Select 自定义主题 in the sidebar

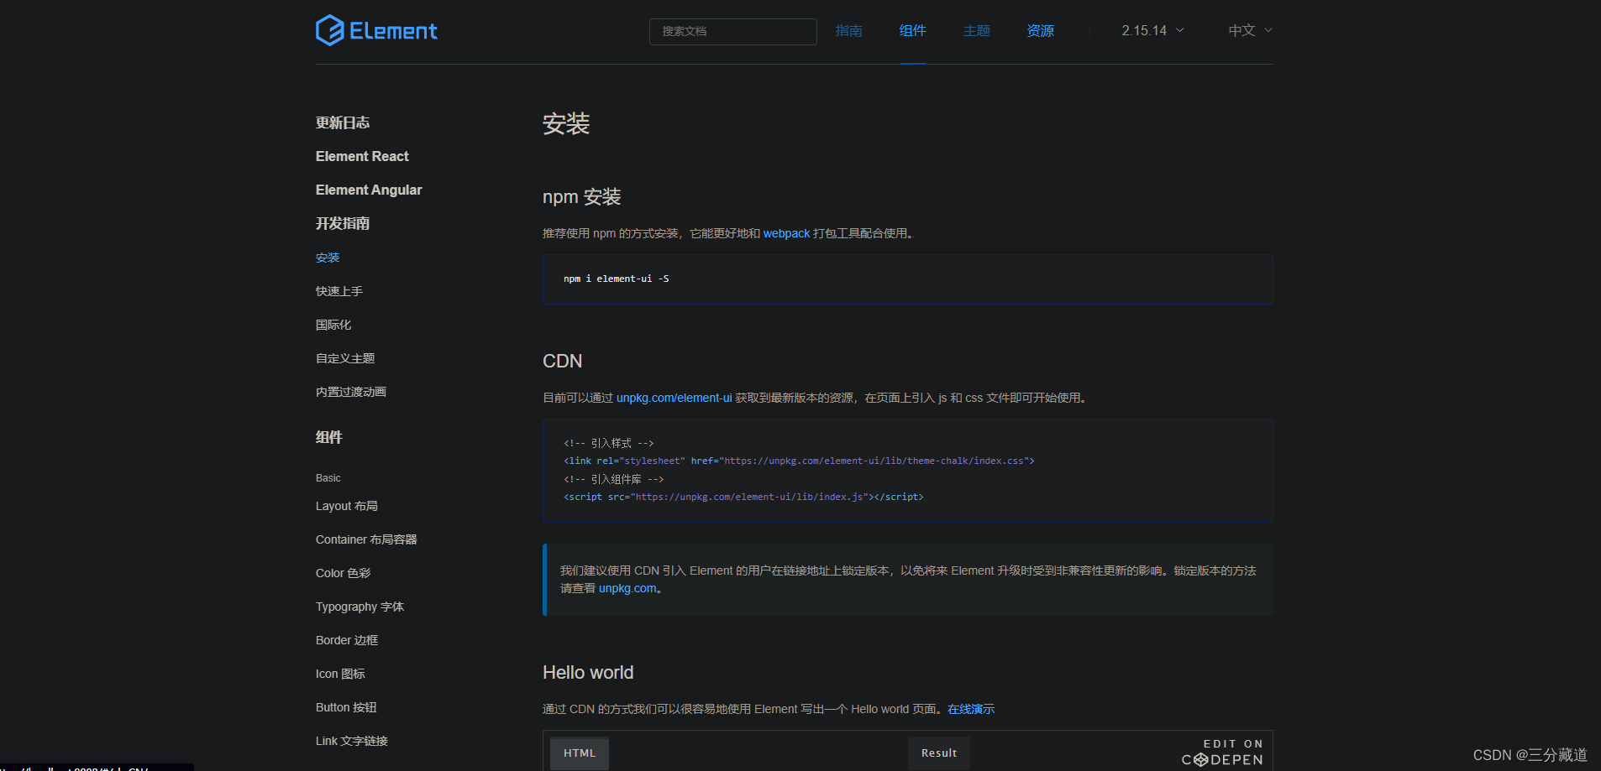click(x=344, y=358)
